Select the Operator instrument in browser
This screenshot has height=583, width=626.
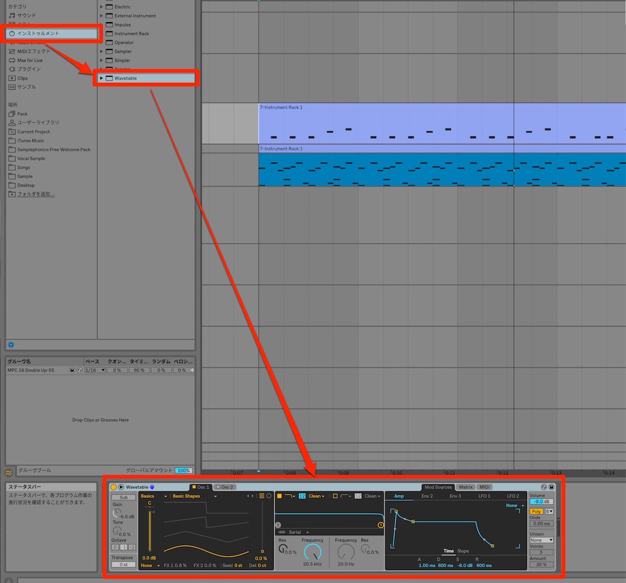tap(124, 43)
